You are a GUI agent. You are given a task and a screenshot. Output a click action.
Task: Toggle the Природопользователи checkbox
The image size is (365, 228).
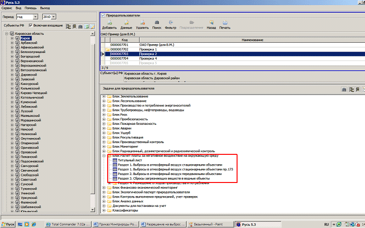pos(103,15)
